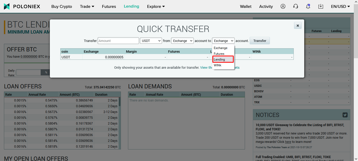Open the support headset icon
Screen dimensions: 358x161
tap(296, 7)
